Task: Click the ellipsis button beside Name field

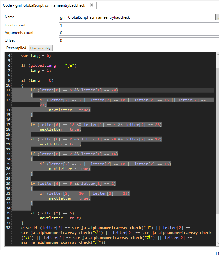Action: (217, 17)
